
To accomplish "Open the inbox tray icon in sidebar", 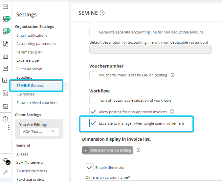I will coord(5,106).
